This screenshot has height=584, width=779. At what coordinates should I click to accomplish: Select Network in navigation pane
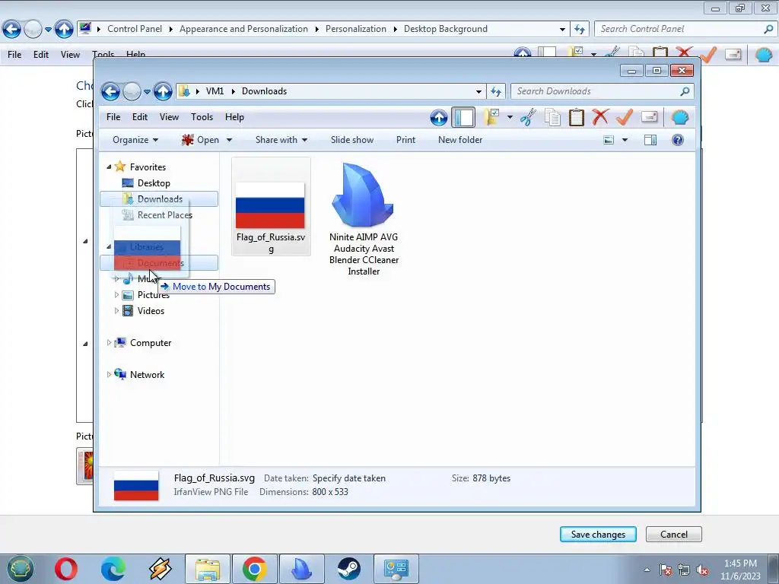point(147,375)
